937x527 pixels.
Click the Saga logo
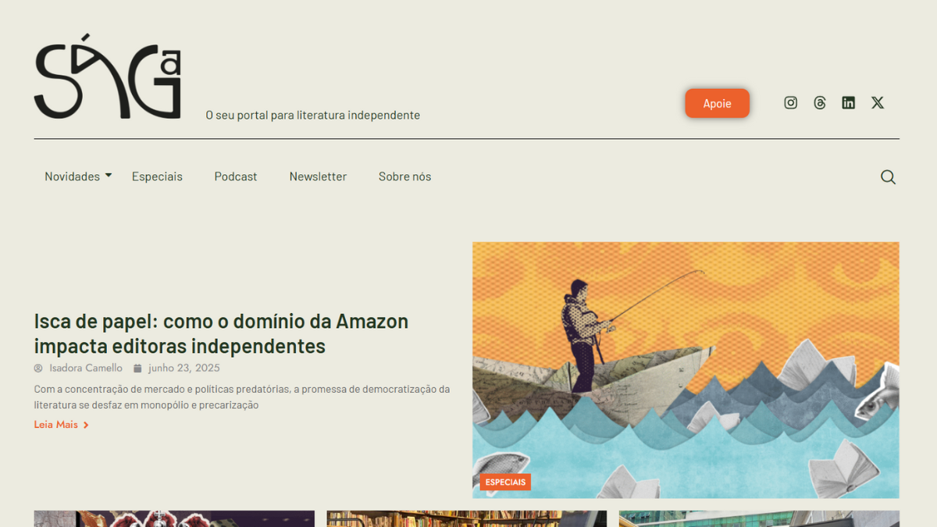tap(108, 77)
